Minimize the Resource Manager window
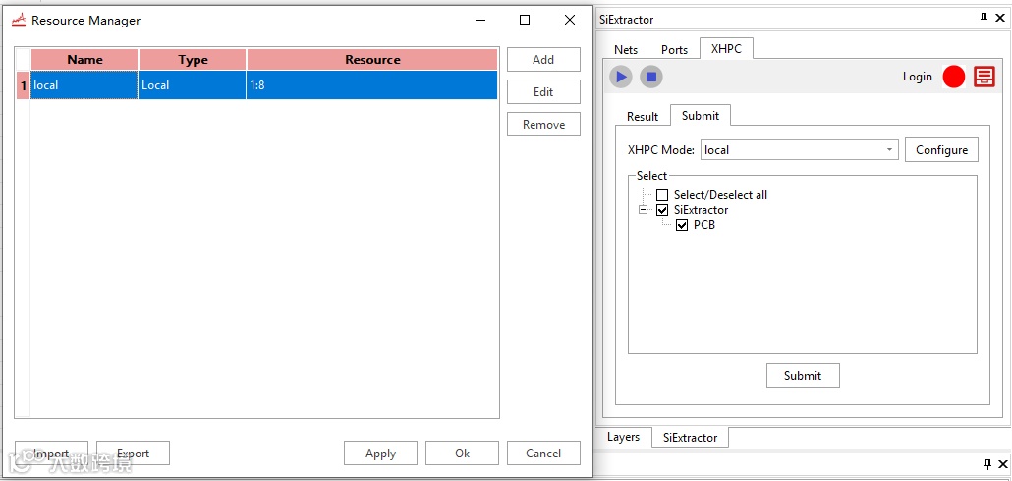The image size is (1012, 481). 480,20
